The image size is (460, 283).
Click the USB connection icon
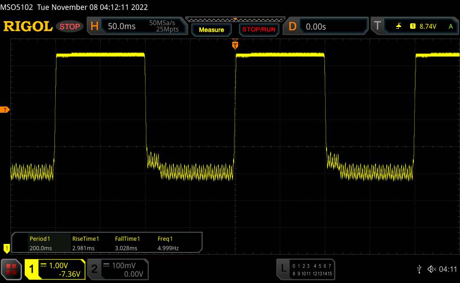[x=420, y=269]
